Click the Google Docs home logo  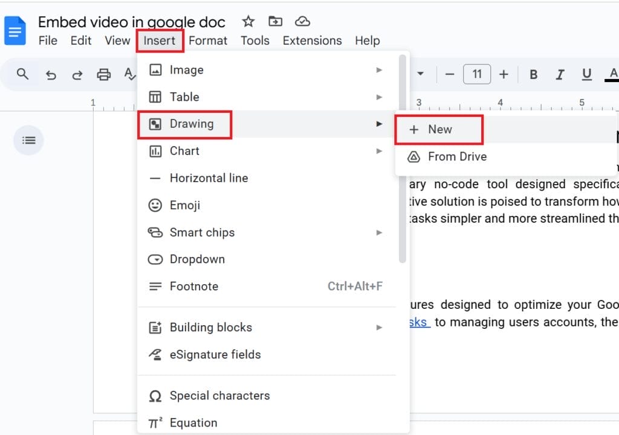point(15,30)
